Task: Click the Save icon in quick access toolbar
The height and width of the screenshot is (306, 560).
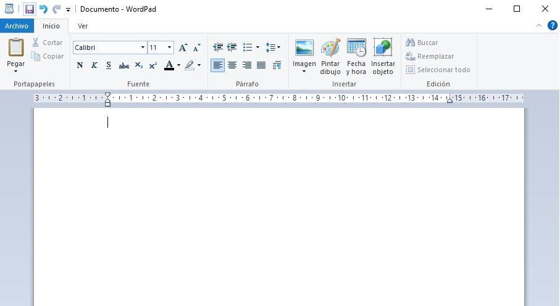Action: click(x=29, y=9)
